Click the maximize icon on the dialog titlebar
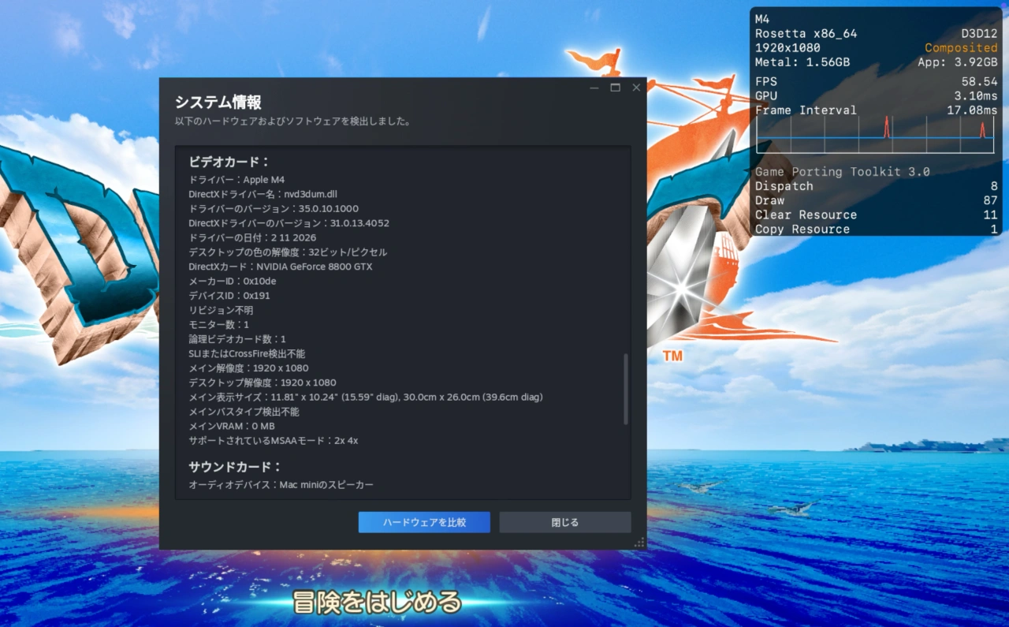 [615, 88]
